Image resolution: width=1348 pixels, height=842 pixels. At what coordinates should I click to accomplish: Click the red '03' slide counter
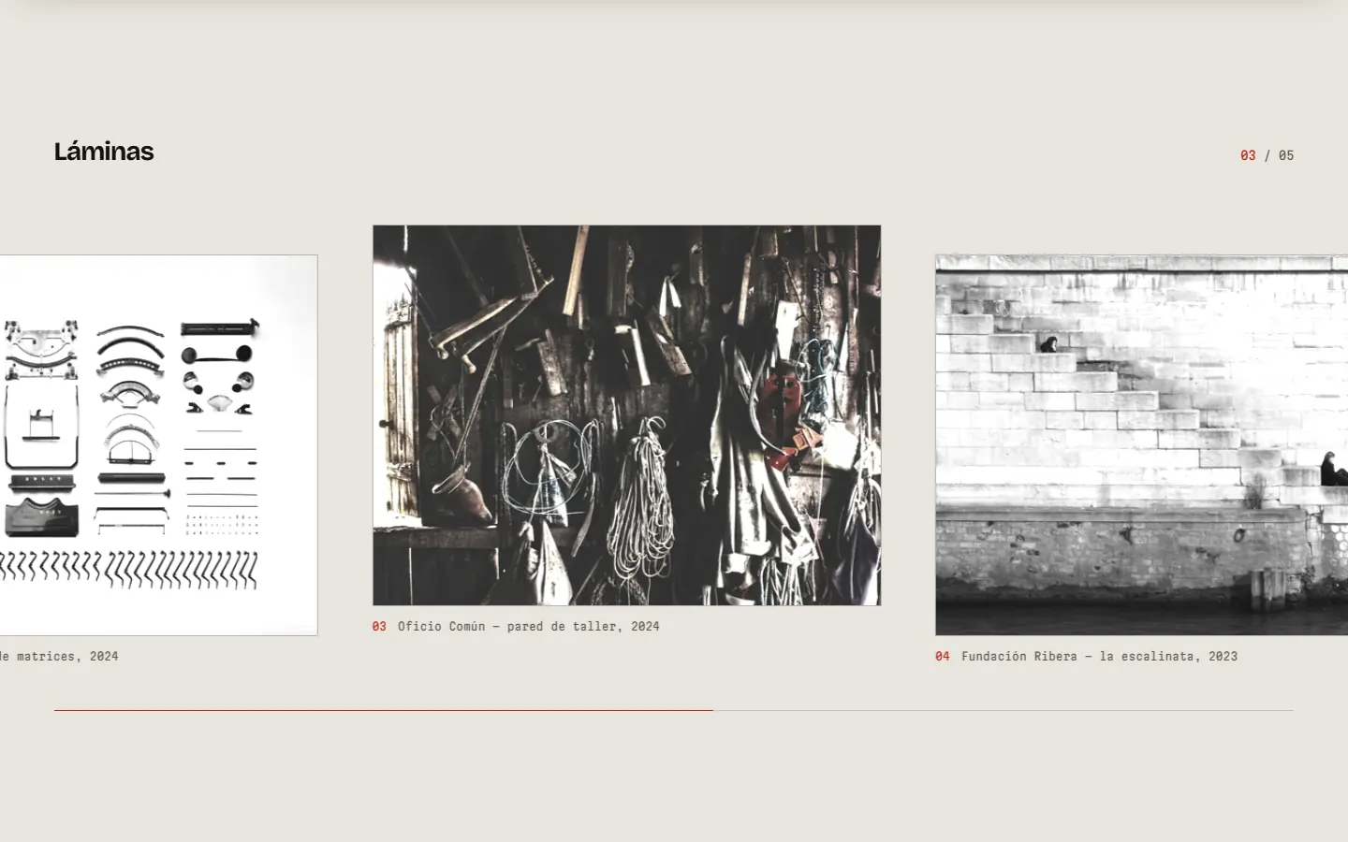coord(1248,155)
